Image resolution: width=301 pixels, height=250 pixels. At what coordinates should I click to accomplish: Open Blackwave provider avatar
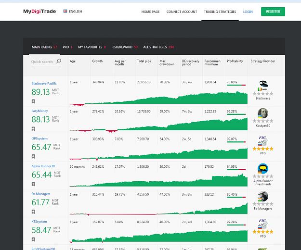pos(263,85)
